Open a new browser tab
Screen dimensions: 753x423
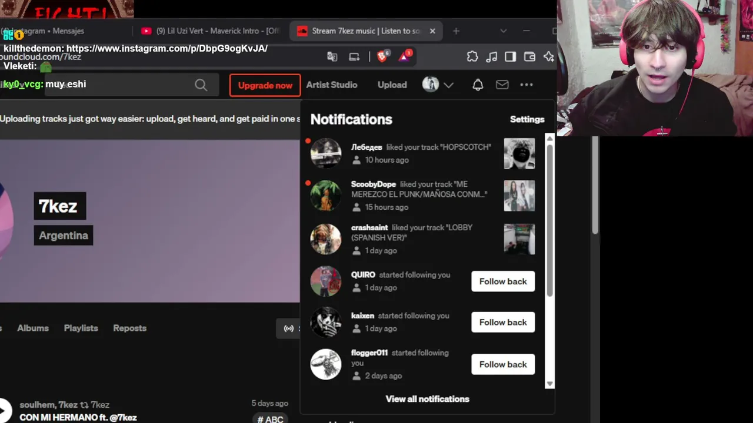pos(456,31)
